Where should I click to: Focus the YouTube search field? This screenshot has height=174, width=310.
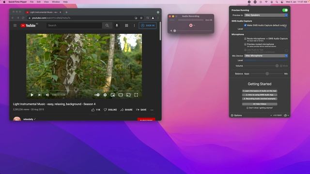click(x=74, y=26)
